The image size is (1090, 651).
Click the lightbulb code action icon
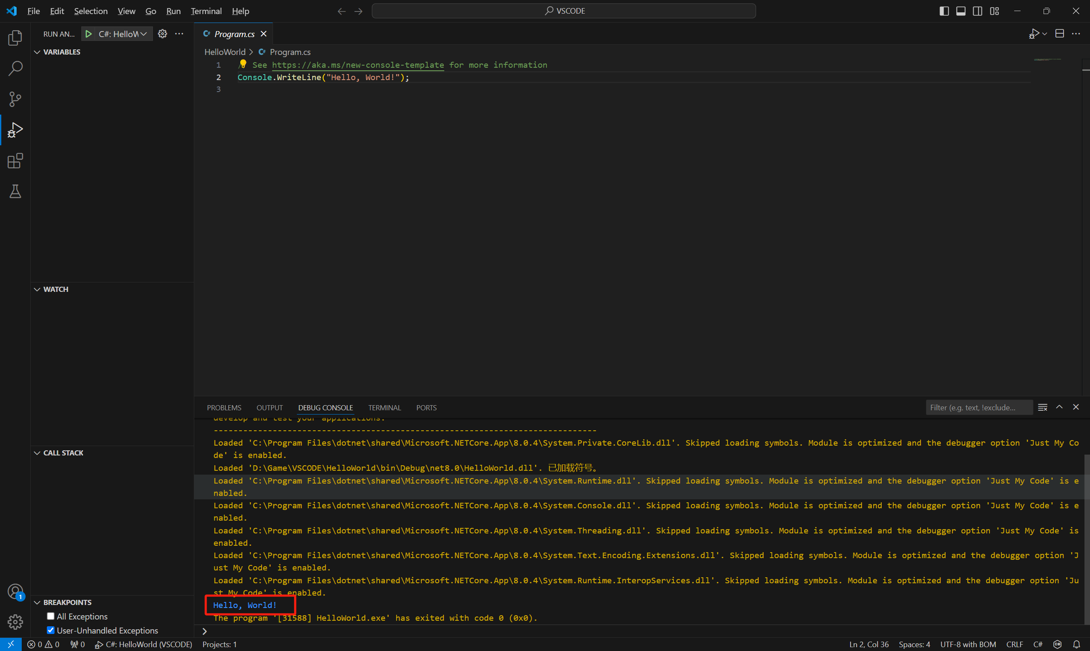(243, 64)
